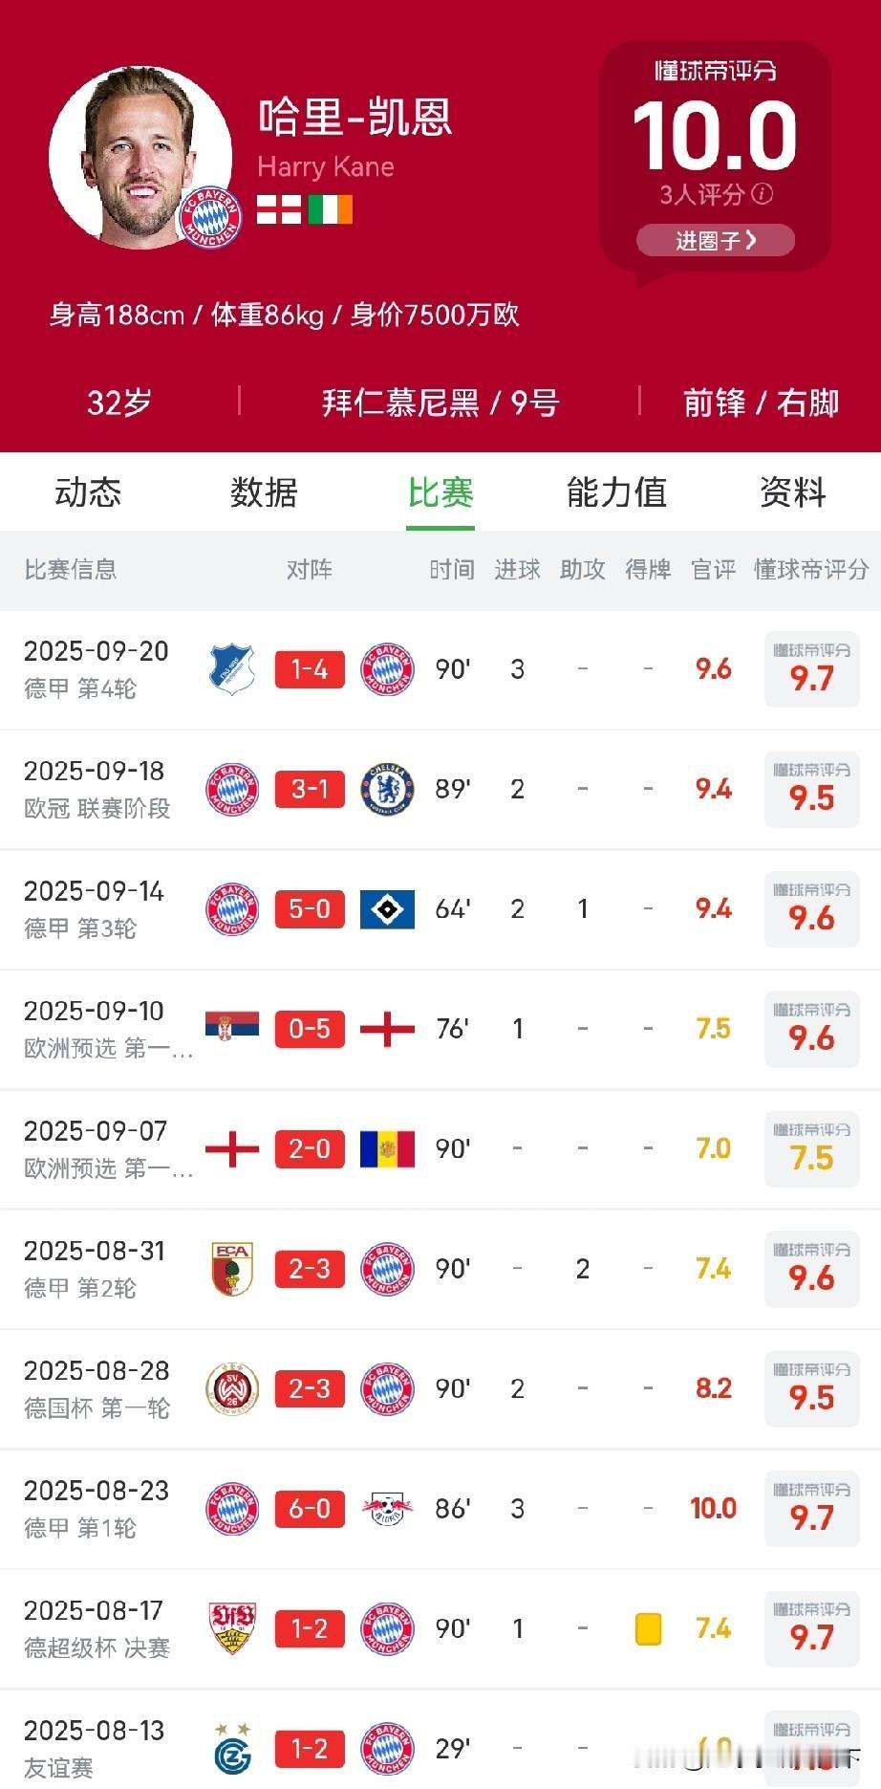The image size is (881, 1789).
Task: Tap the Hamburg SV crest in the 09-14 match
Action: coord(387,909)
